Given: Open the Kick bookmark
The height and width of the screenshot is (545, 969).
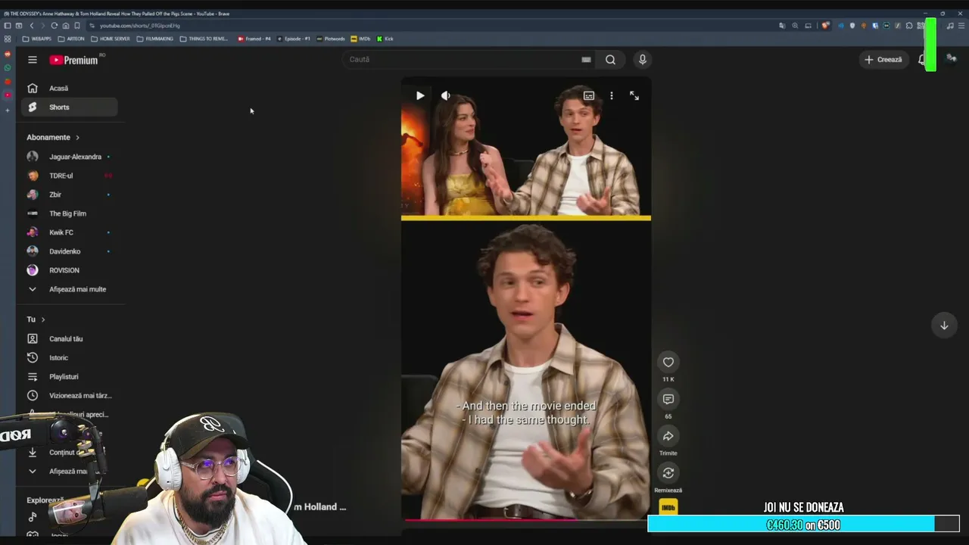Looking at the screenshot, I should pos(385,39).
